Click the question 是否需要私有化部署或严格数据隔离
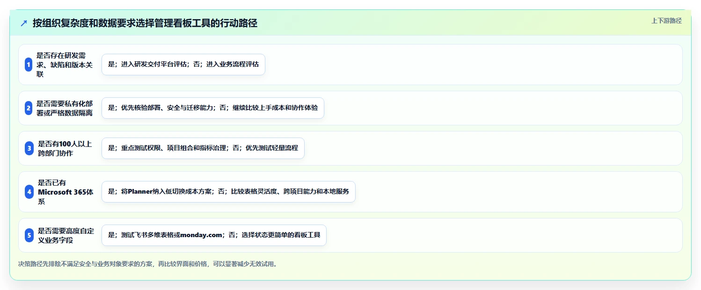Screen dimensions: 701x290 [x=65, y=108]
